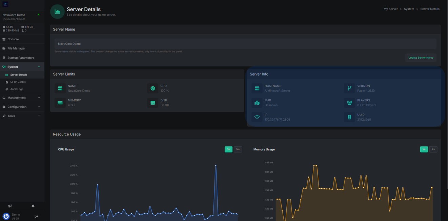Select 1m range for Memory Usage chart

[x=424, y=149]
